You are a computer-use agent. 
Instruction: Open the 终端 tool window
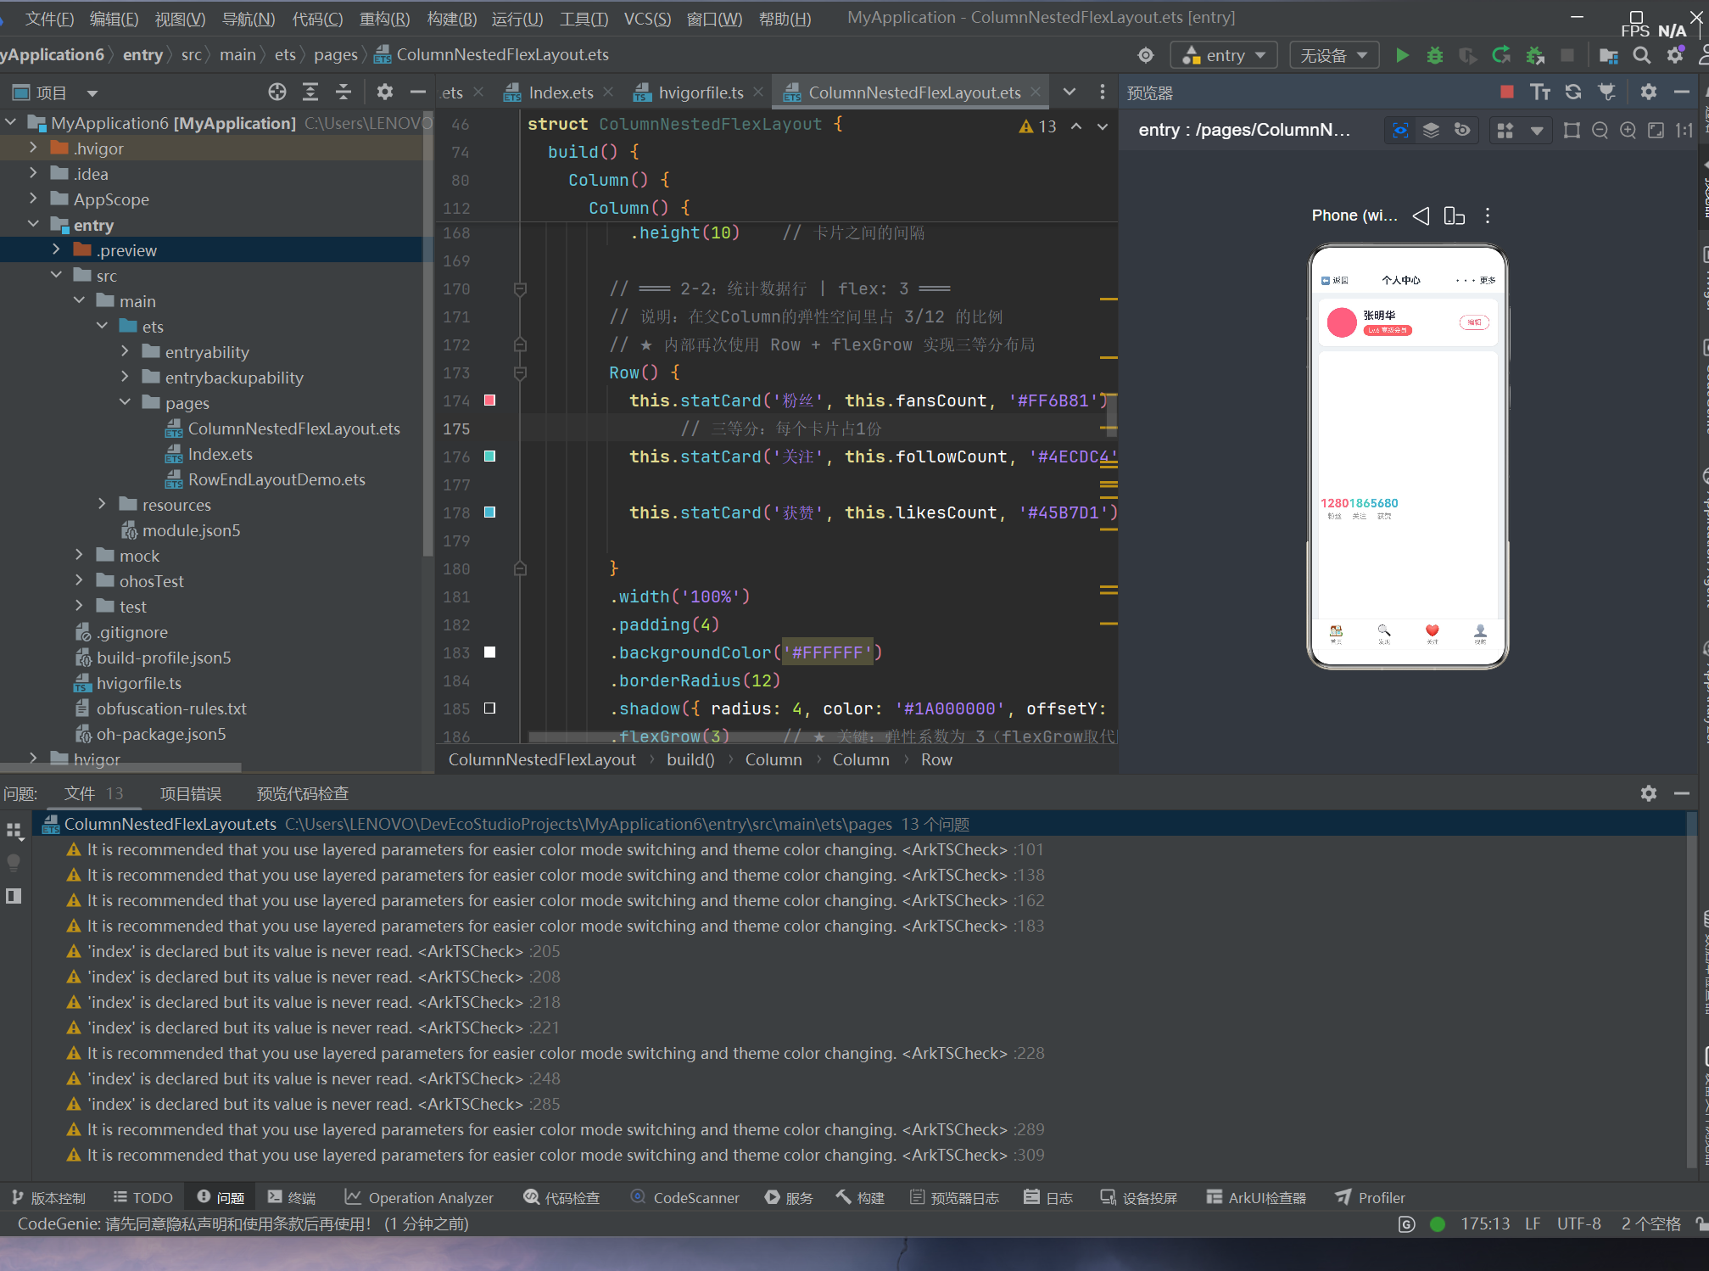coord(292,1197)
